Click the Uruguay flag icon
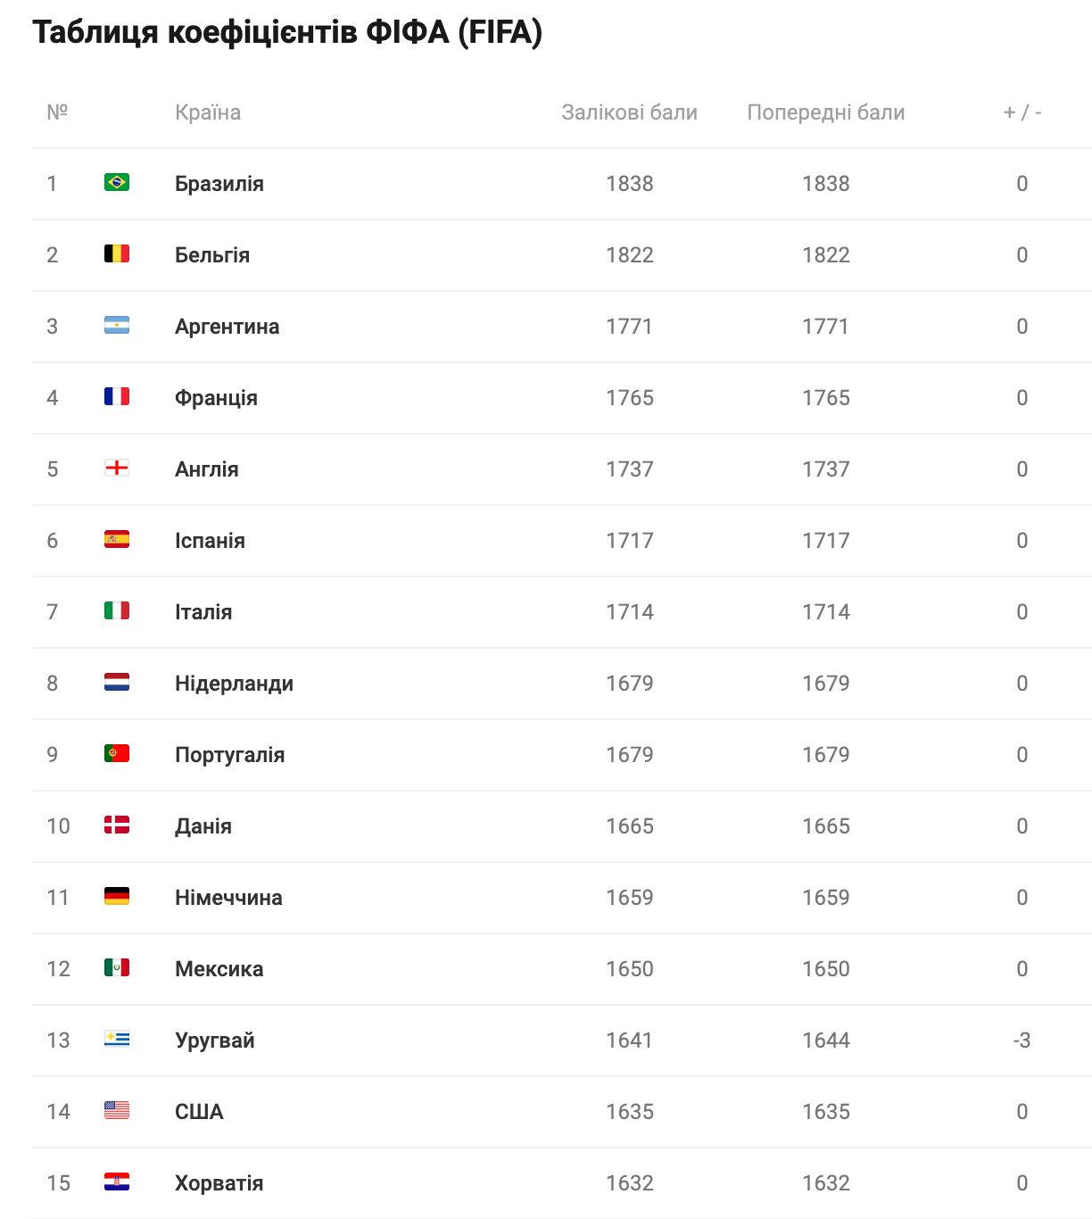Screen dimensions: 1092x1219 pyautogui.click(x=117, y=1039)
